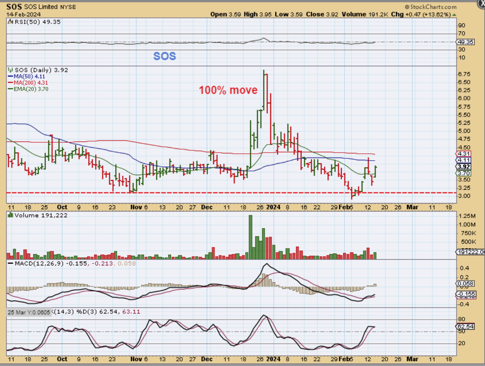485x366 pixels.
Task: Click the green up arrow beside Chg
Action: coord(454,15)
